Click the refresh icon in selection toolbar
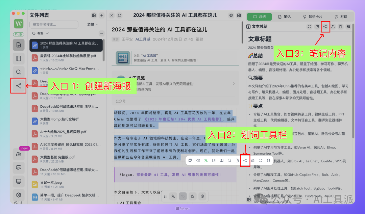The width and height of the screenshot is (365, 214). (x=261, y=161)
